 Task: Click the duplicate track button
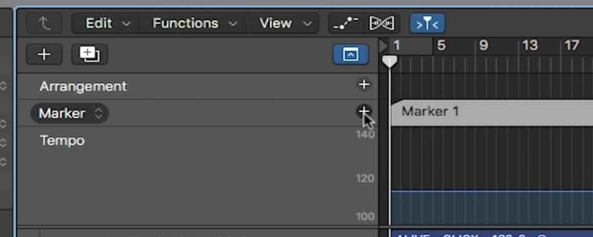[x=90, y=54]
